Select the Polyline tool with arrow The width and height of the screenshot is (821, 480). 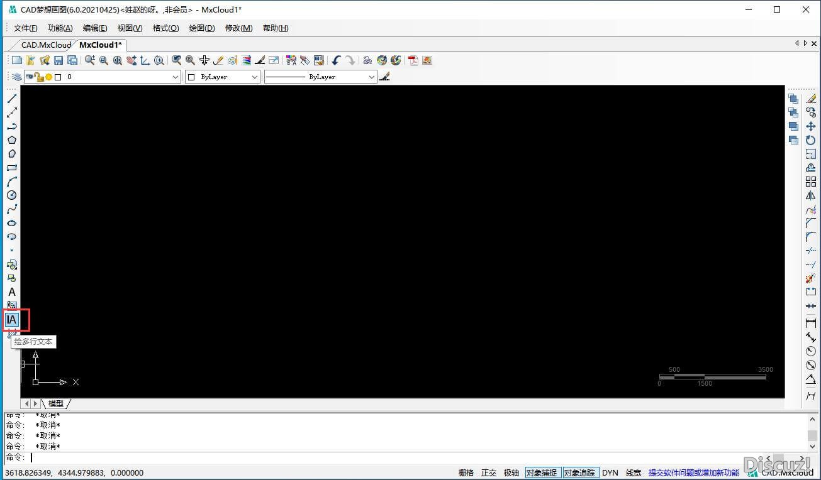coord(12,126)
